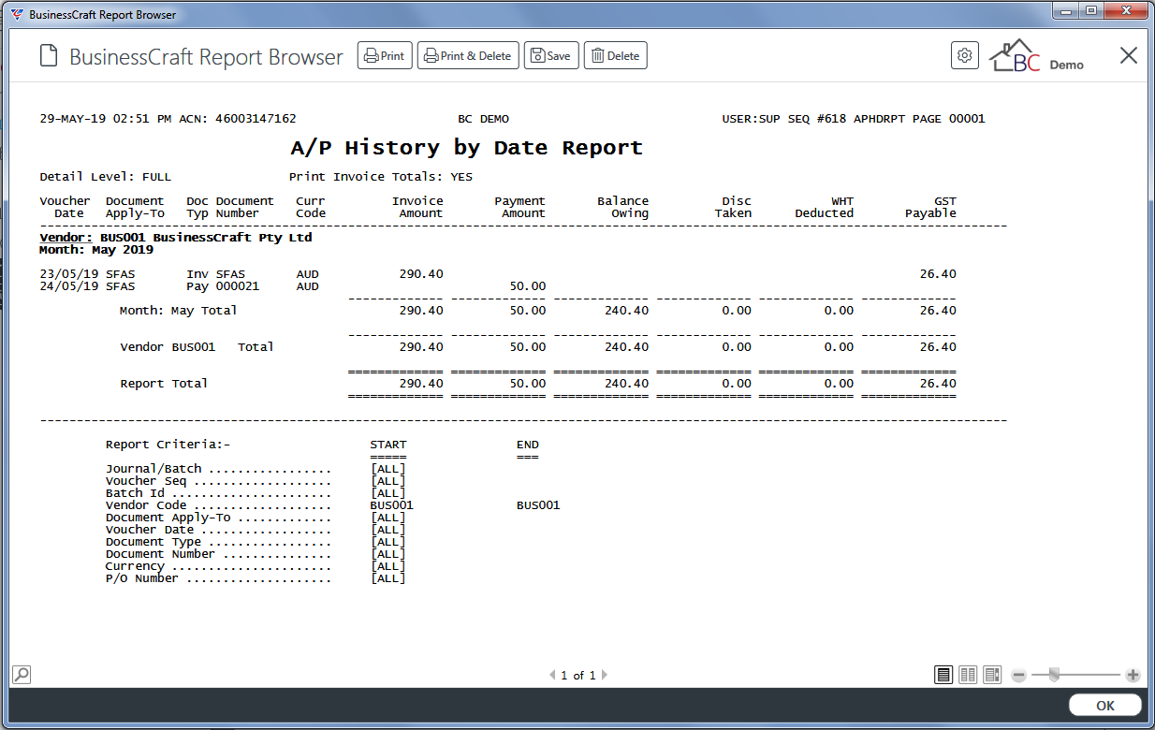Click the Detail Level: FULL text
Screen dimensions: 1155x730
coord(106,177)
